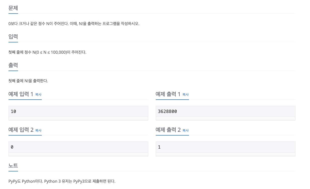Select the 문제 section heading

tap(13, 8)
